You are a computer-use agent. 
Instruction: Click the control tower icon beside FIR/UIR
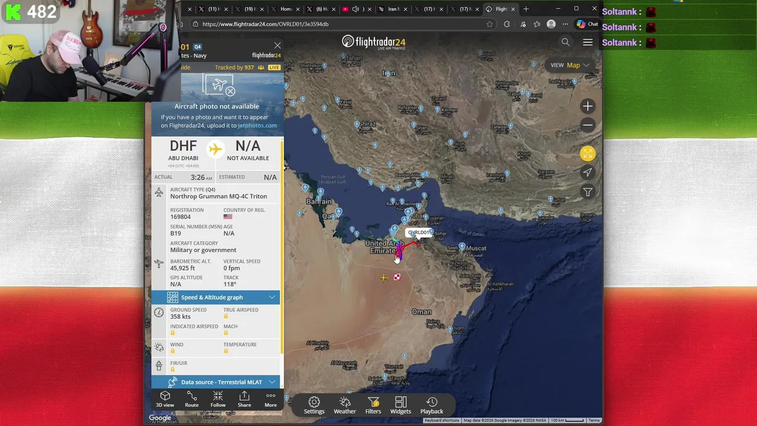[x=159, y=365]
